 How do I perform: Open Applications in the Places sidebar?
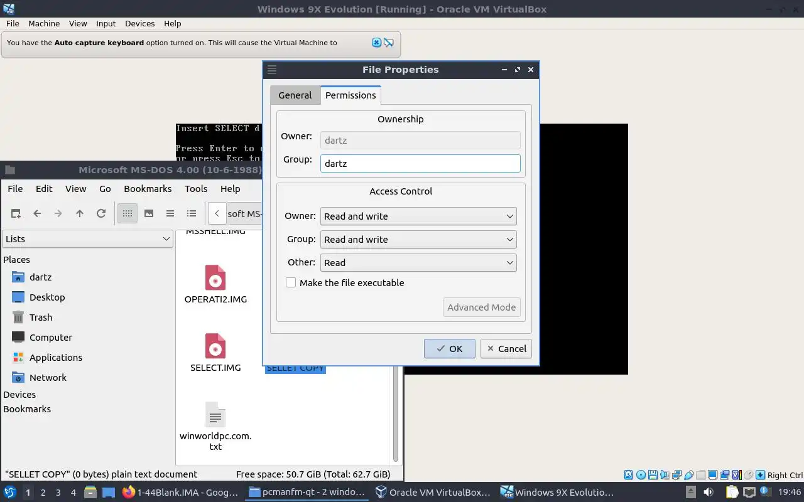coord(55,358)
